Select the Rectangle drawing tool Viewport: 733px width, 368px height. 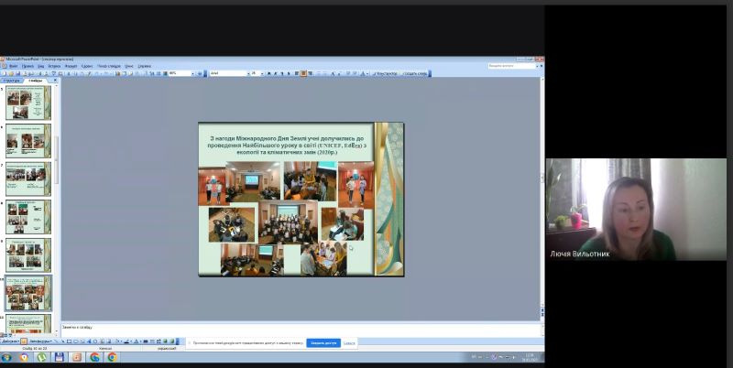tap(69, 341)
